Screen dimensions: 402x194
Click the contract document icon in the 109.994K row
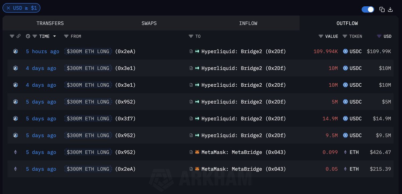pyautogui.click(x=191, y=52)
